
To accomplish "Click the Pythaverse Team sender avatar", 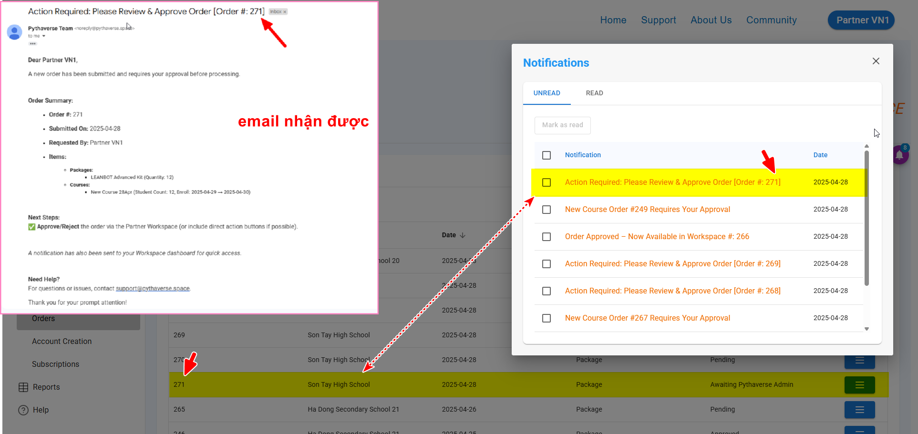I will (x=14, y=32).
